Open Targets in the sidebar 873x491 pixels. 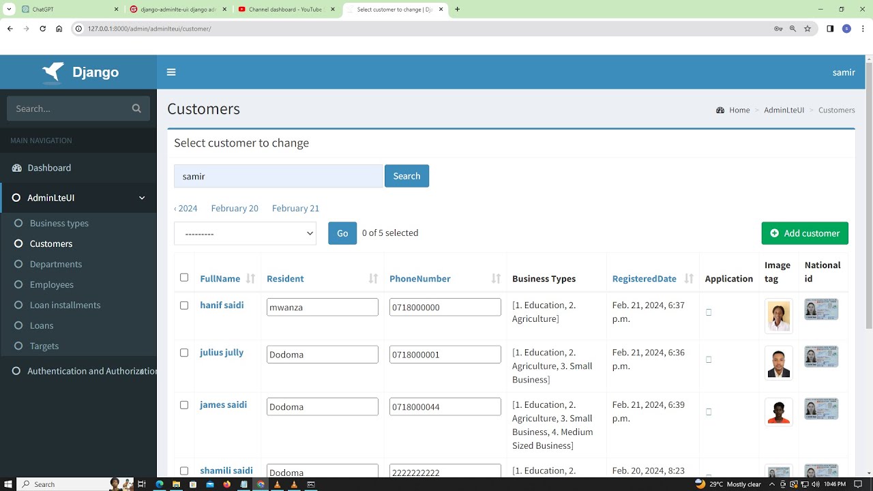(44, 346)
